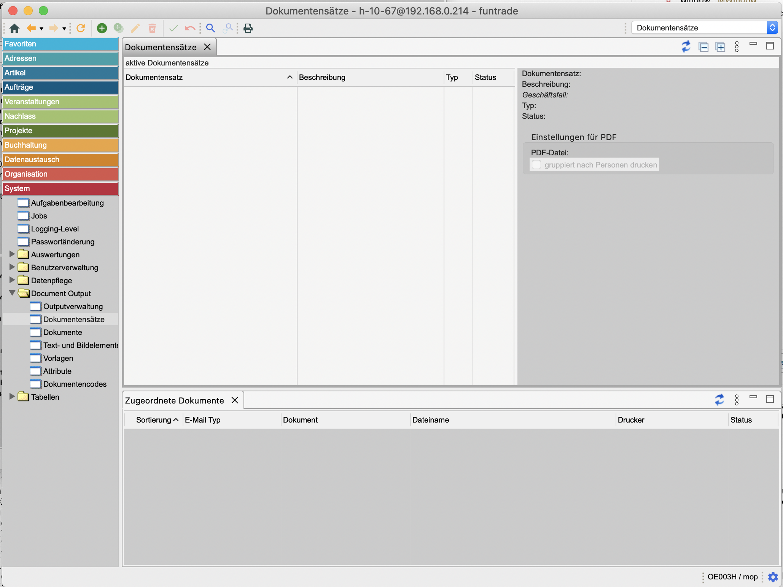Screen dimensions: 783x587
Task: Open the Buchhaltung navigation section
Action: (x=60, y=145)
